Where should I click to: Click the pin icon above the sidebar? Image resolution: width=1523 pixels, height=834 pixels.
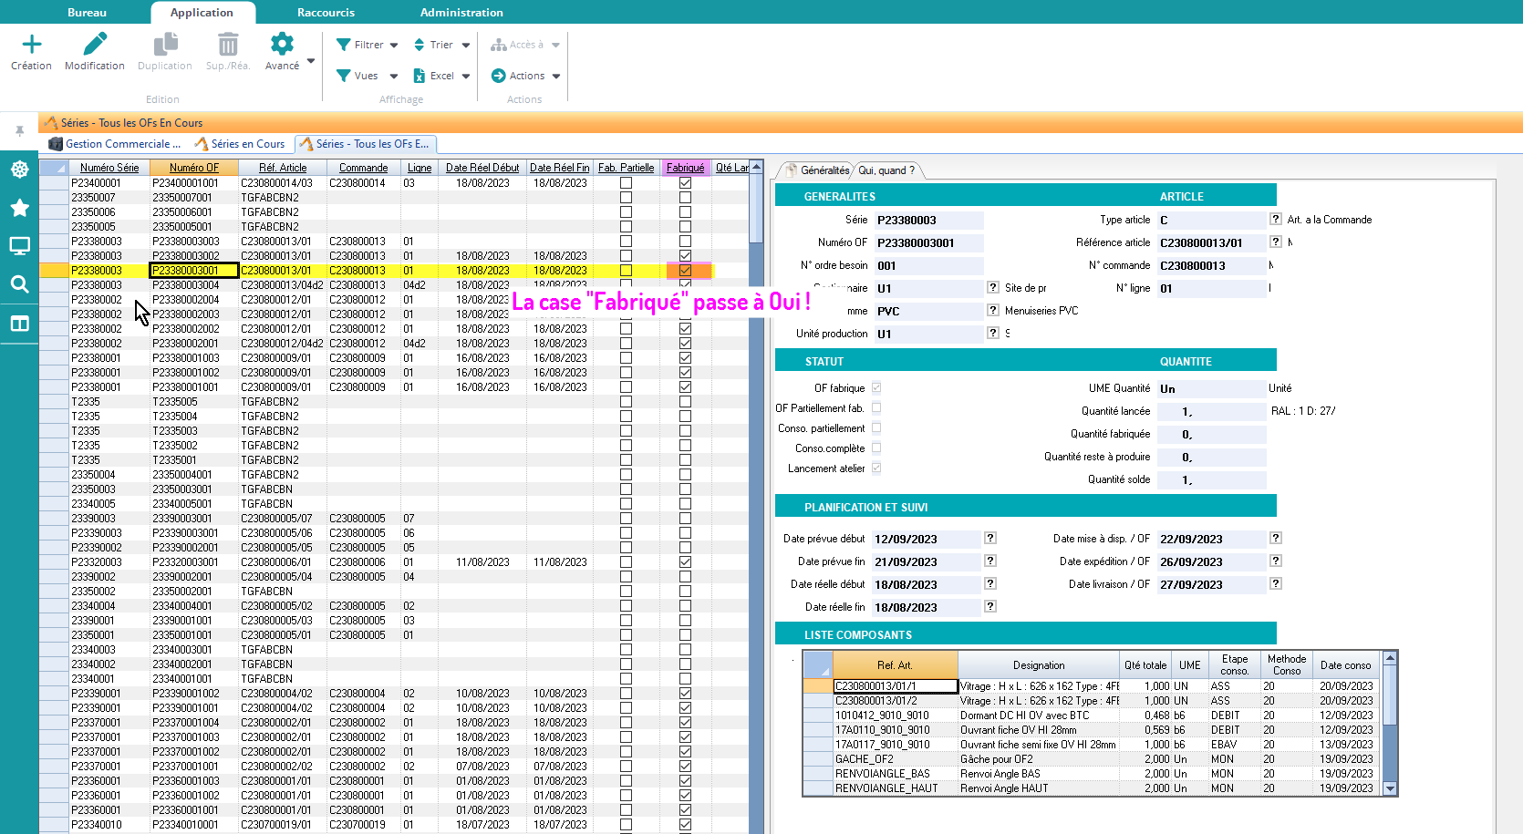pos(19,131)
